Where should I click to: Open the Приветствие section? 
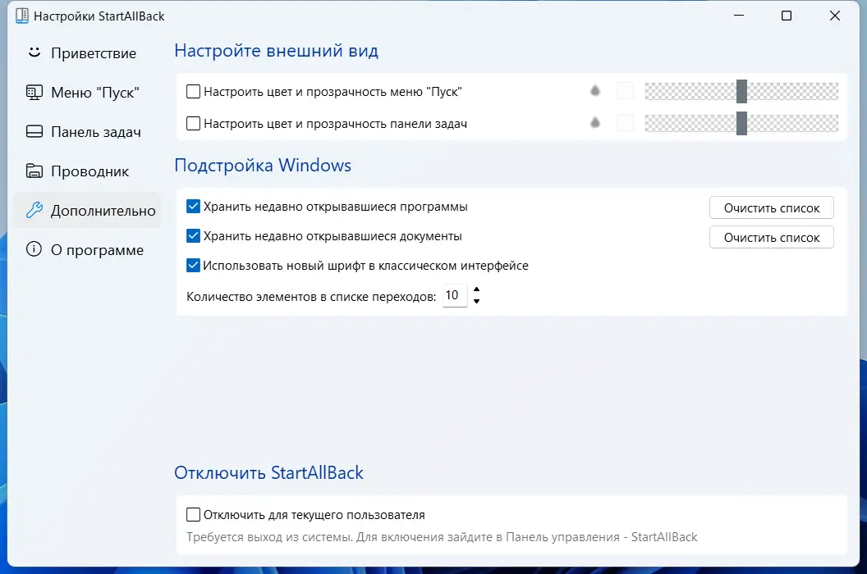pos(89,53)
